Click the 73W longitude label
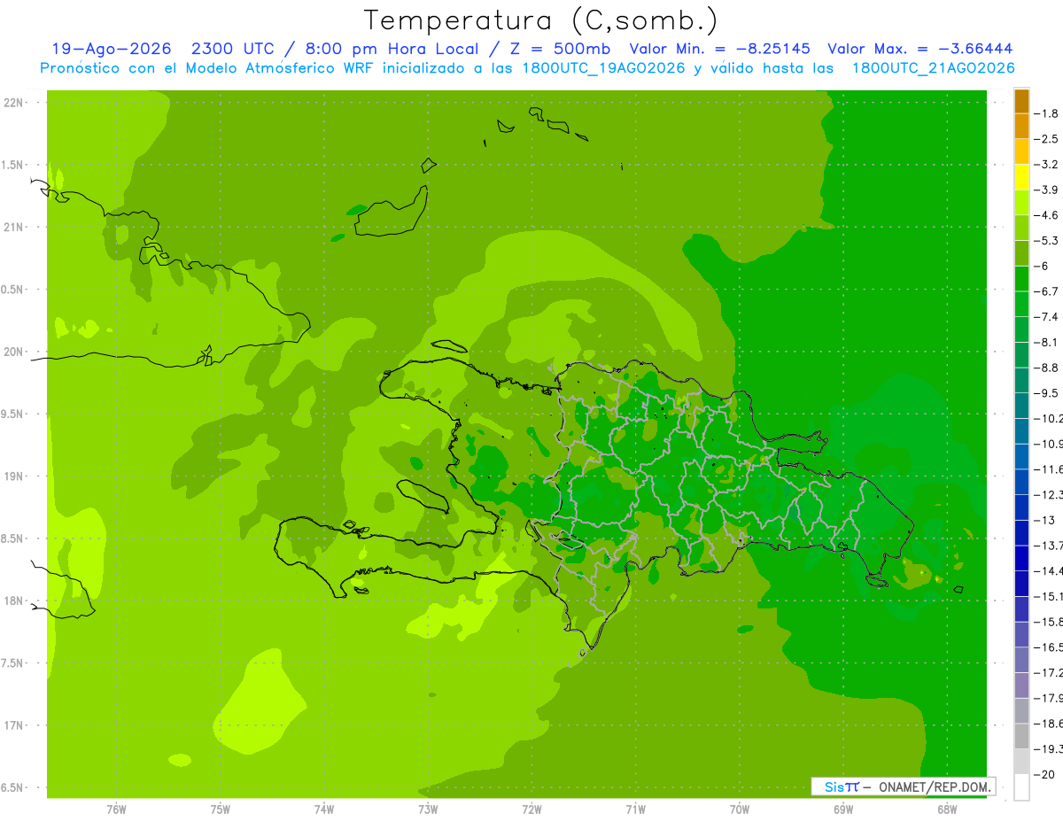Viewport: 1063px width, 821px height. (428, 809)
